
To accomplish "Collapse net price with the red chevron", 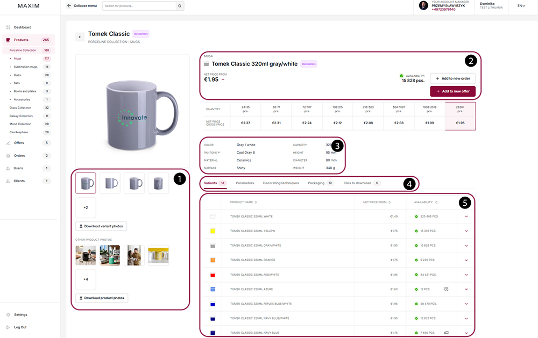I will [x=223, y=80].
